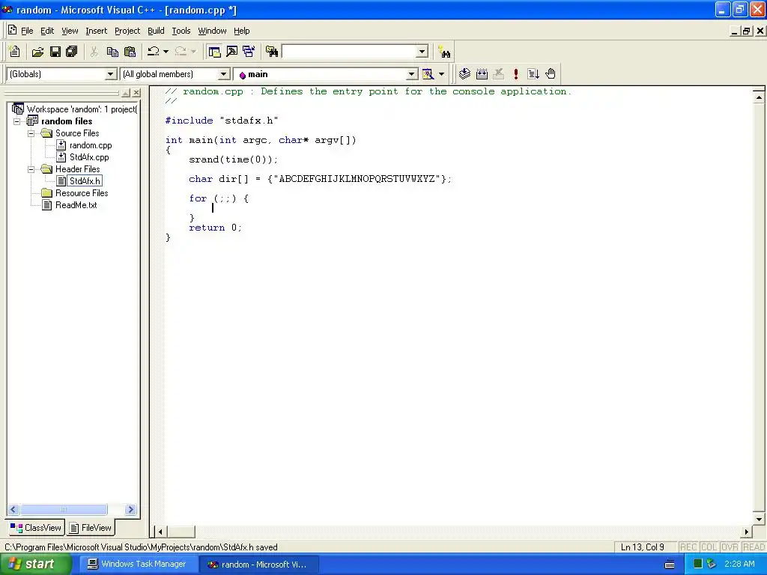This screenshot has width=767, height=575.
Task: Open the Find text combo dropdown arrow
Action: (x=422, y=52)
